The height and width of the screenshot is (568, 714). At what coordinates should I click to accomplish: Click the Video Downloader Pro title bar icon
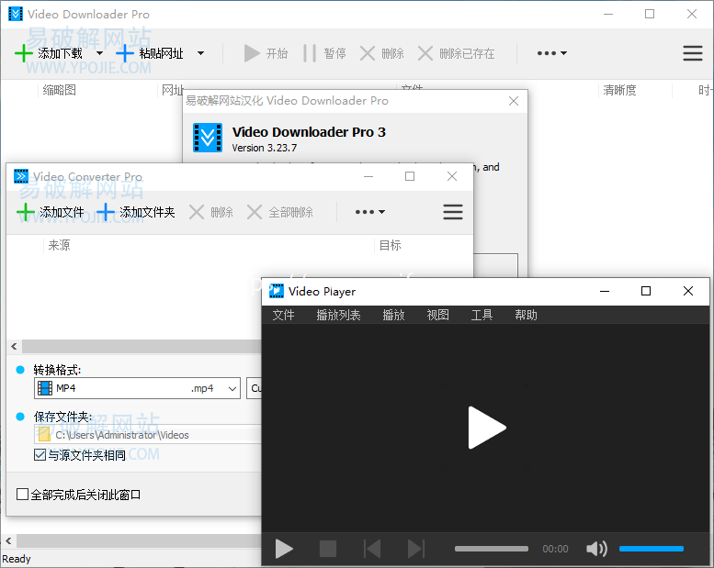16,14
